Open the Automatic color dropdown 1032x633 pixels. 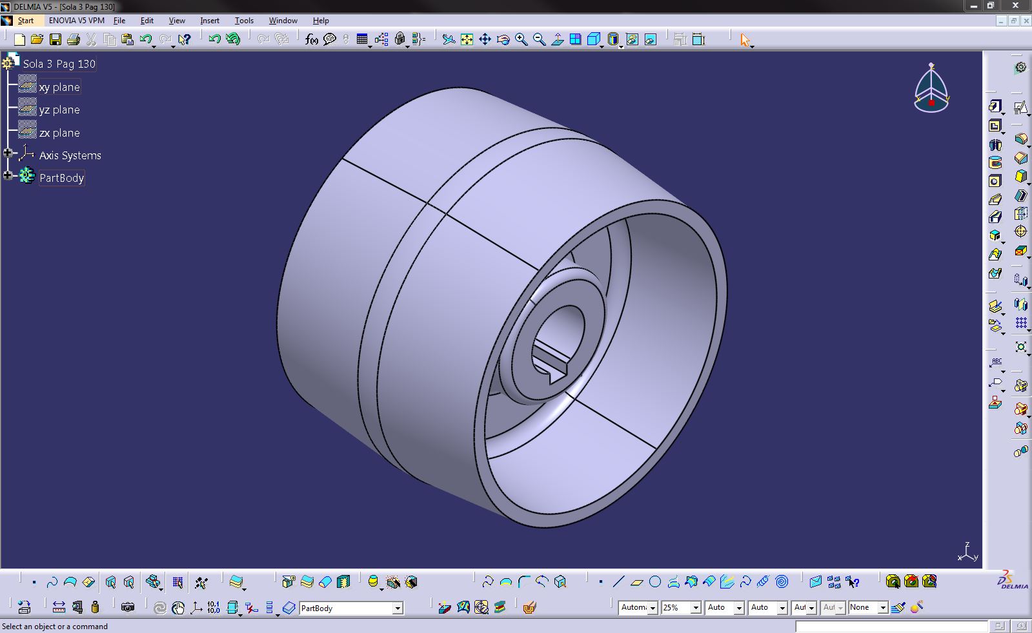point(653,608)
